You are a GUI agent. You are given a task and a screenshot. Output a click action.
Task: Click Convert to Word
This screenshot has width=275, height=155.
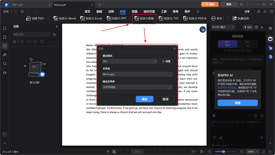[65, 19]
